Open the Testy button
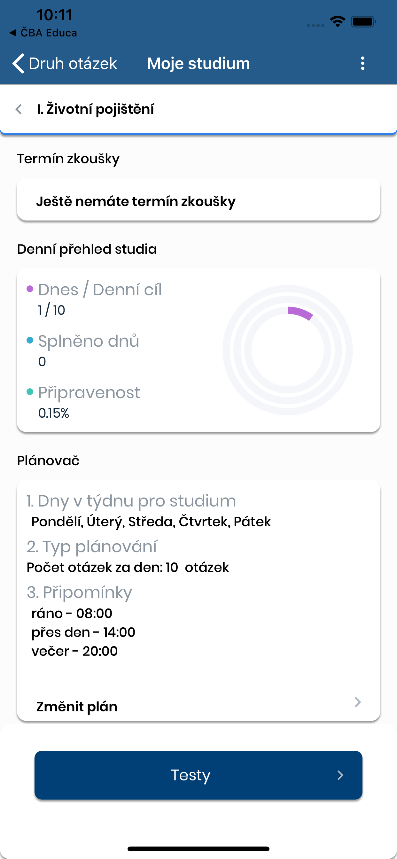Viewport: 397px width, 859px height. [198, 775]
